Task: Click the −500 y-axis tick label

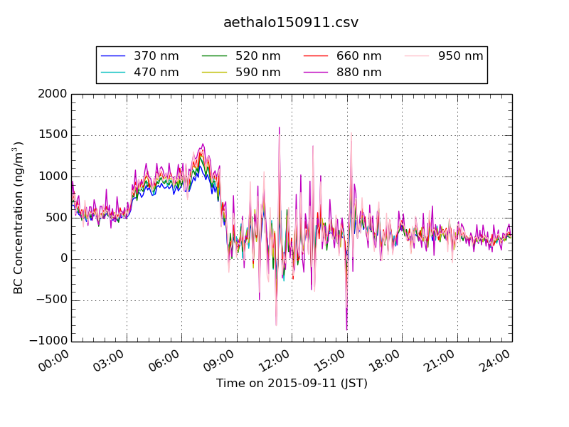Action: (51, 300)
